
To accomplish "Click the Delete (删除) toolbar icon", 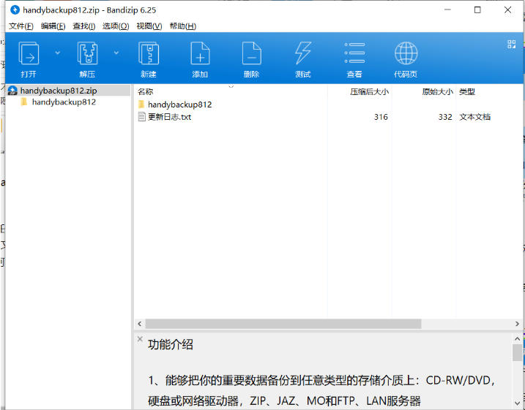I will coord(251,53).
